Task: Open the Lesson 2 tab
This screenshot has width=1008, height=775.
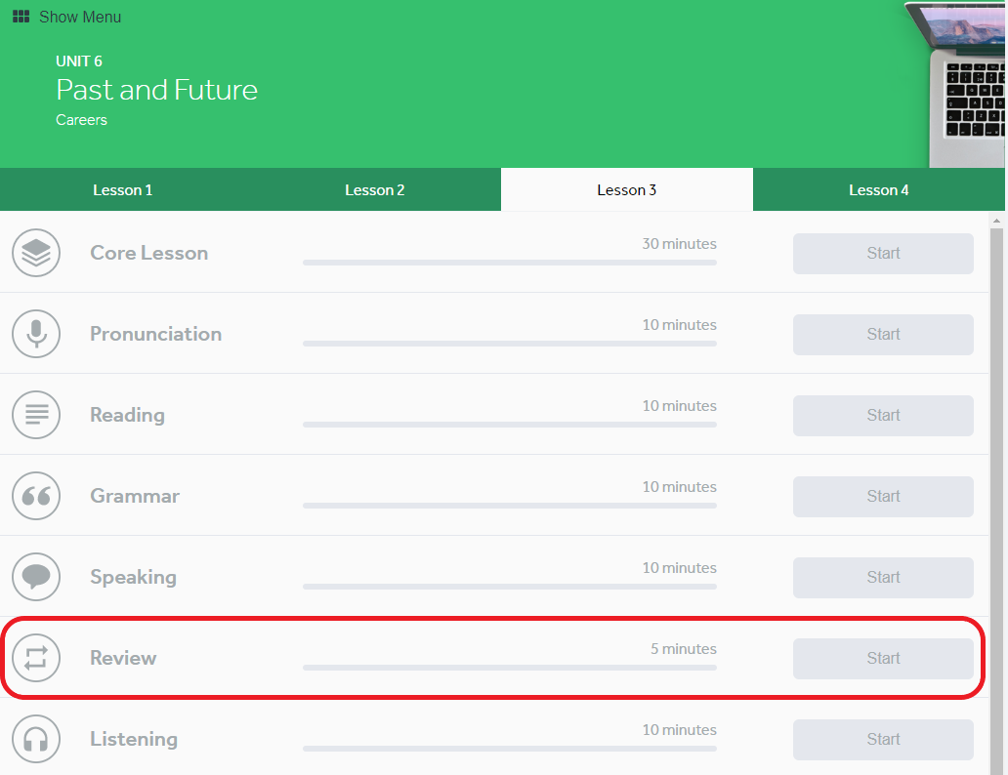Action: pos(375,190)
